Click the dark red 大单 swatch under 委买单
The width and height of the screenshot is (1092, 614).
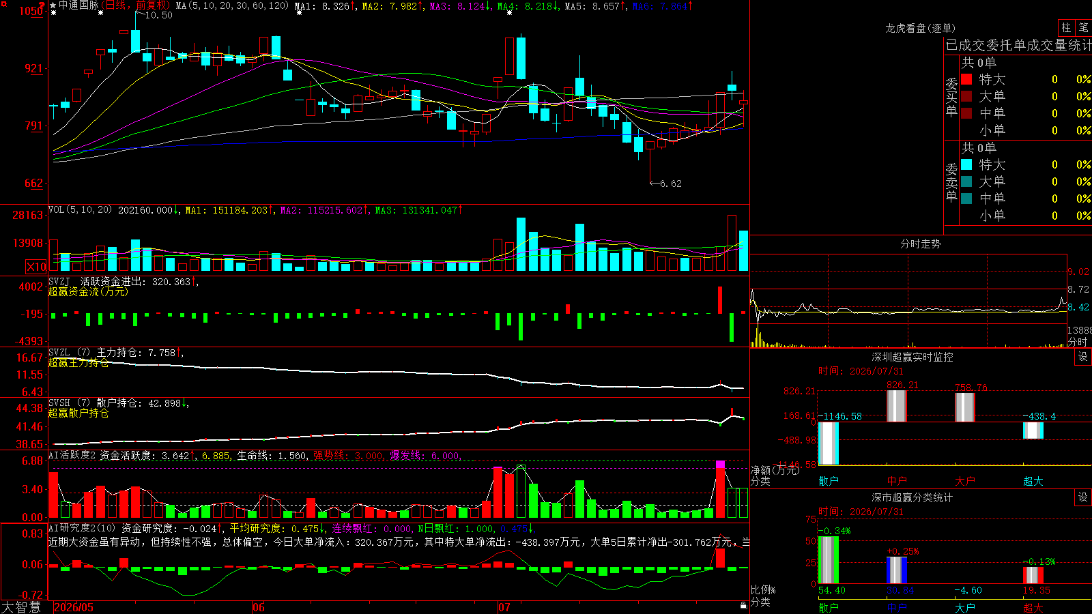[966, 96]
